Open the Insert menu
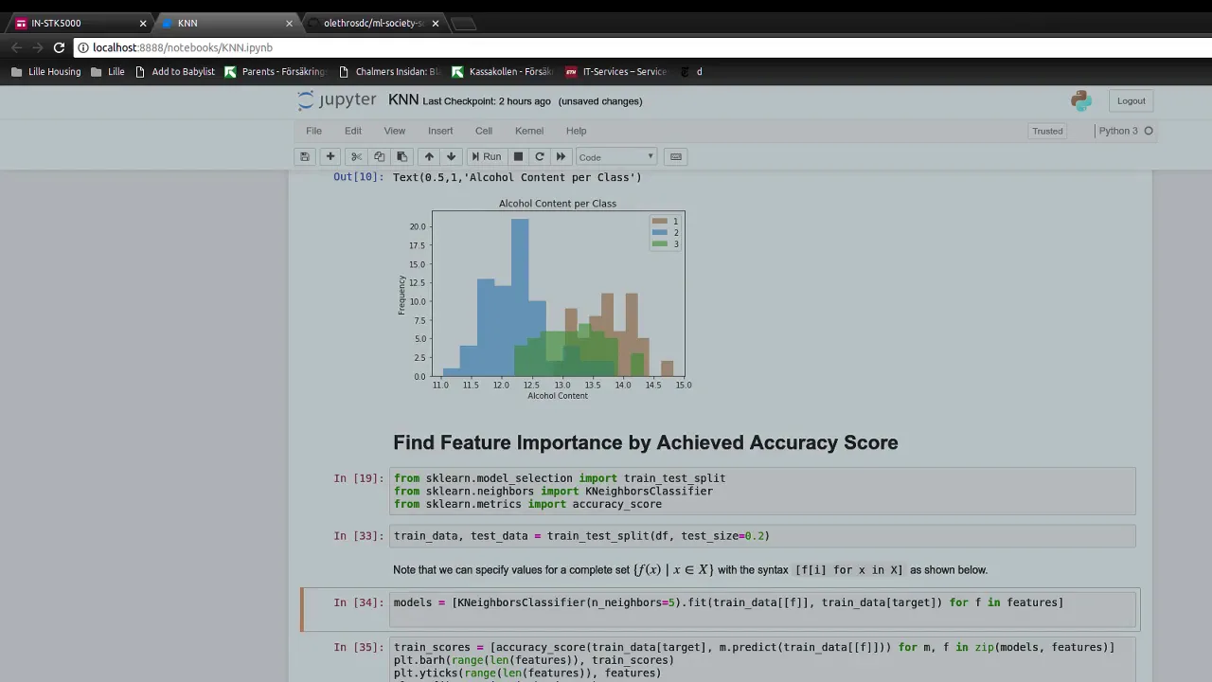Screen dimensions: 1212x682 [440, 131]
